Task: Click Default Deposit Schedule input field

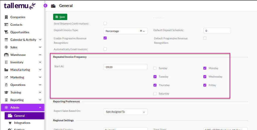Action: click(x=217, y=31)
